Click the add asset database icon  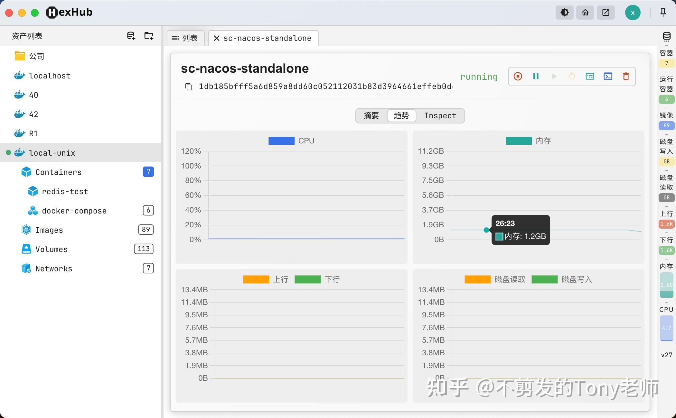pos(131,35)
